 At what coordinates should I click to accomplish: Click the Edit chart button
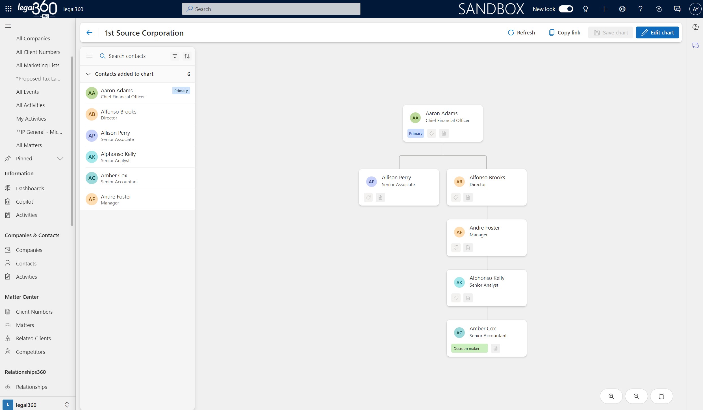(658, 32)
